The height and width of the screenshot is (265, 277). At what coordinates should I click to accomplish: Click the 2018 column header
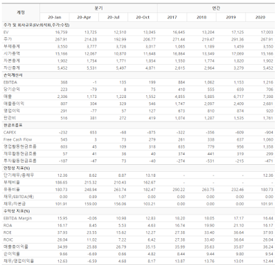202,17
